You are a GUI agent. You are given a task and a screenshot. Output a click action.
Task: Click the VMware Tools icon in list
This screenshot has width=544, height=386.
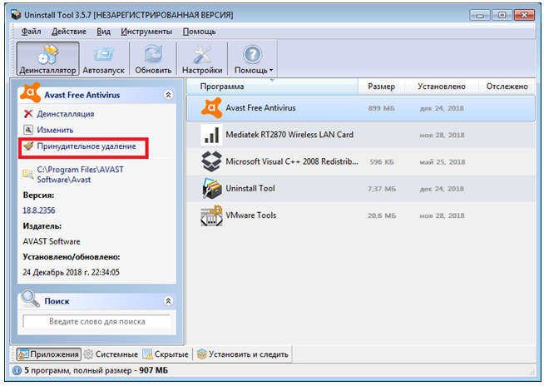coord(211,215)
